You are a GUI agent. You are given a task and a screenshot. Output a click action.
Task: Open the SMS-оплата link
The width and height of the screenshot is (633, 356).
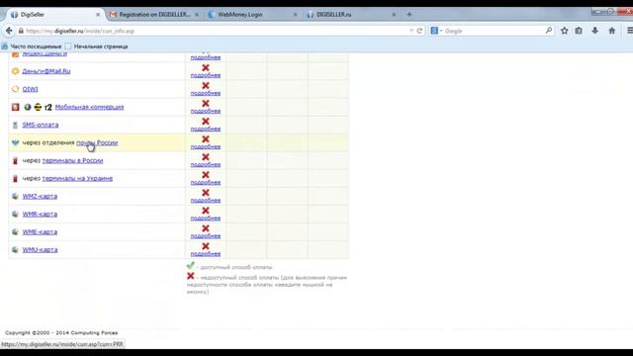coord(41,125)
